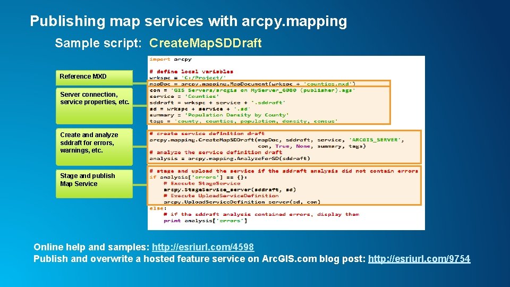Click the '# define local variables' comment

coord(191,72)
